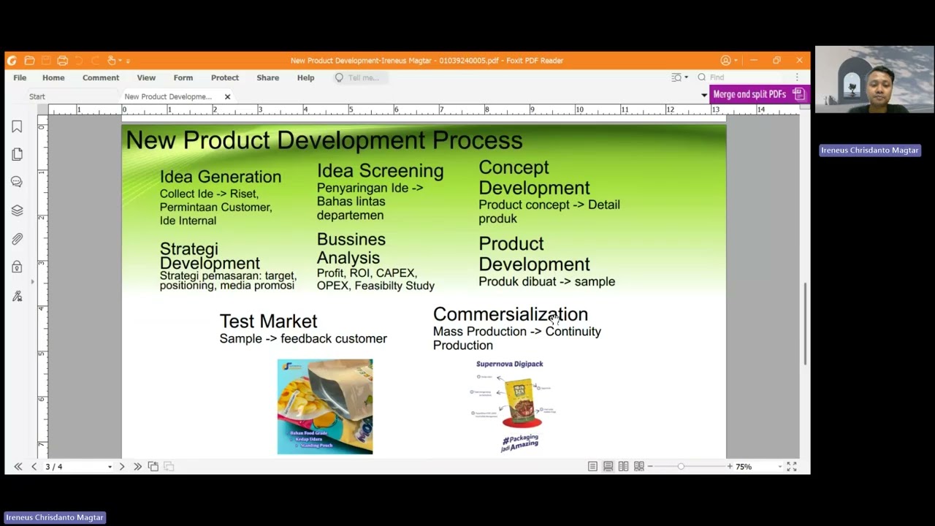Click the vertical document scrollbar thumb
935x526 pixels.
pyautogui.click(x=806, y=323)
